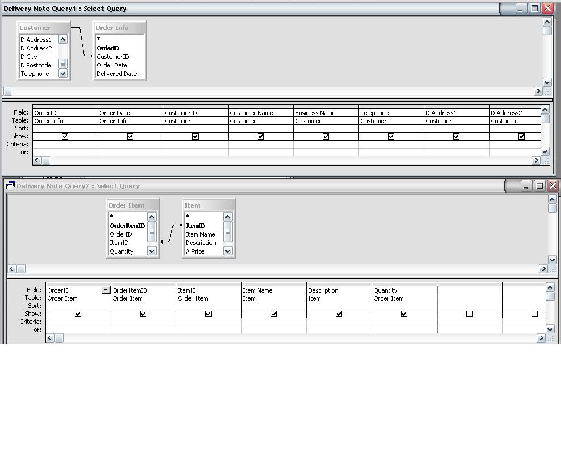Click Business Name field cell in grid
Viewport: 561px width, 473px height.
click(326, 113)
